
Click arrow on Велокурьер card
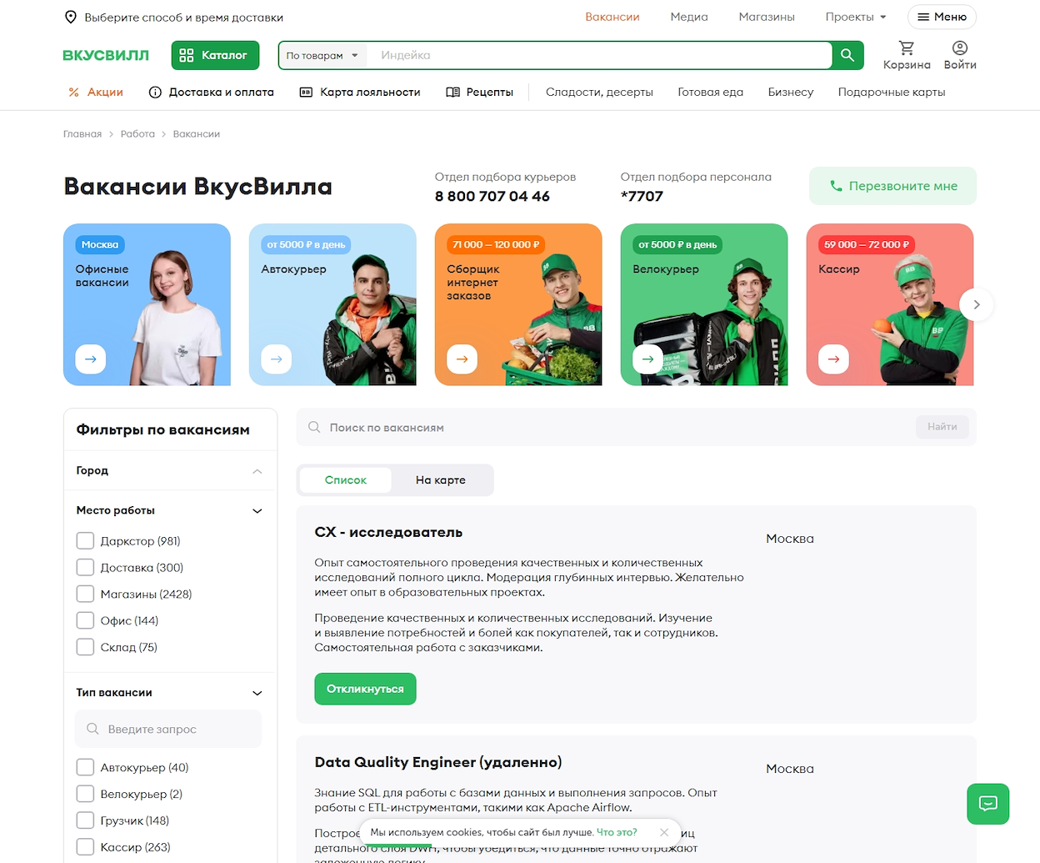point(648,359)
